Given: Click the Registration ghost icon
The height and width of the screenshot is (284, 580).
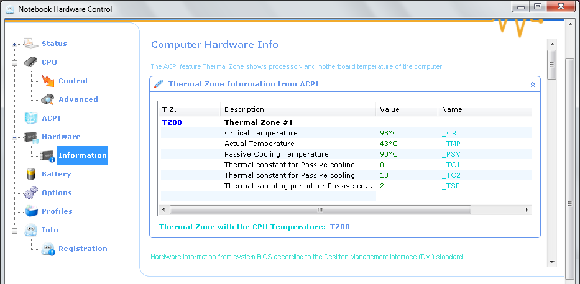Looking at the screenshot, I should coord(48,249).
